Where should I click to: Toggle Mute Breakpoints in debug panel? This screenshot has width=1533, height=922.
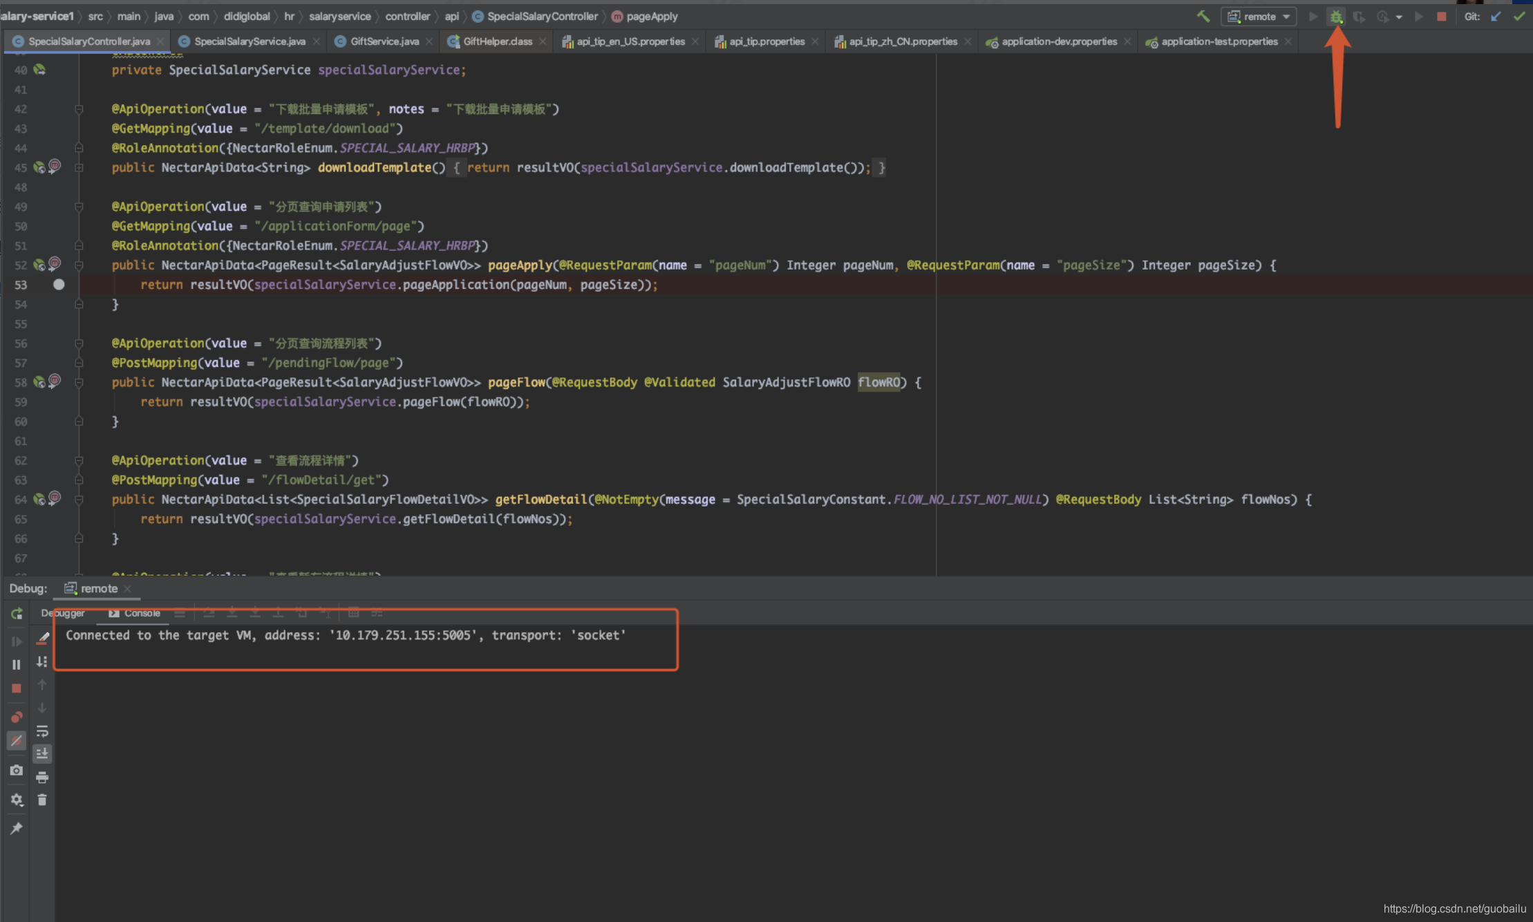click(x=17, y=741)
